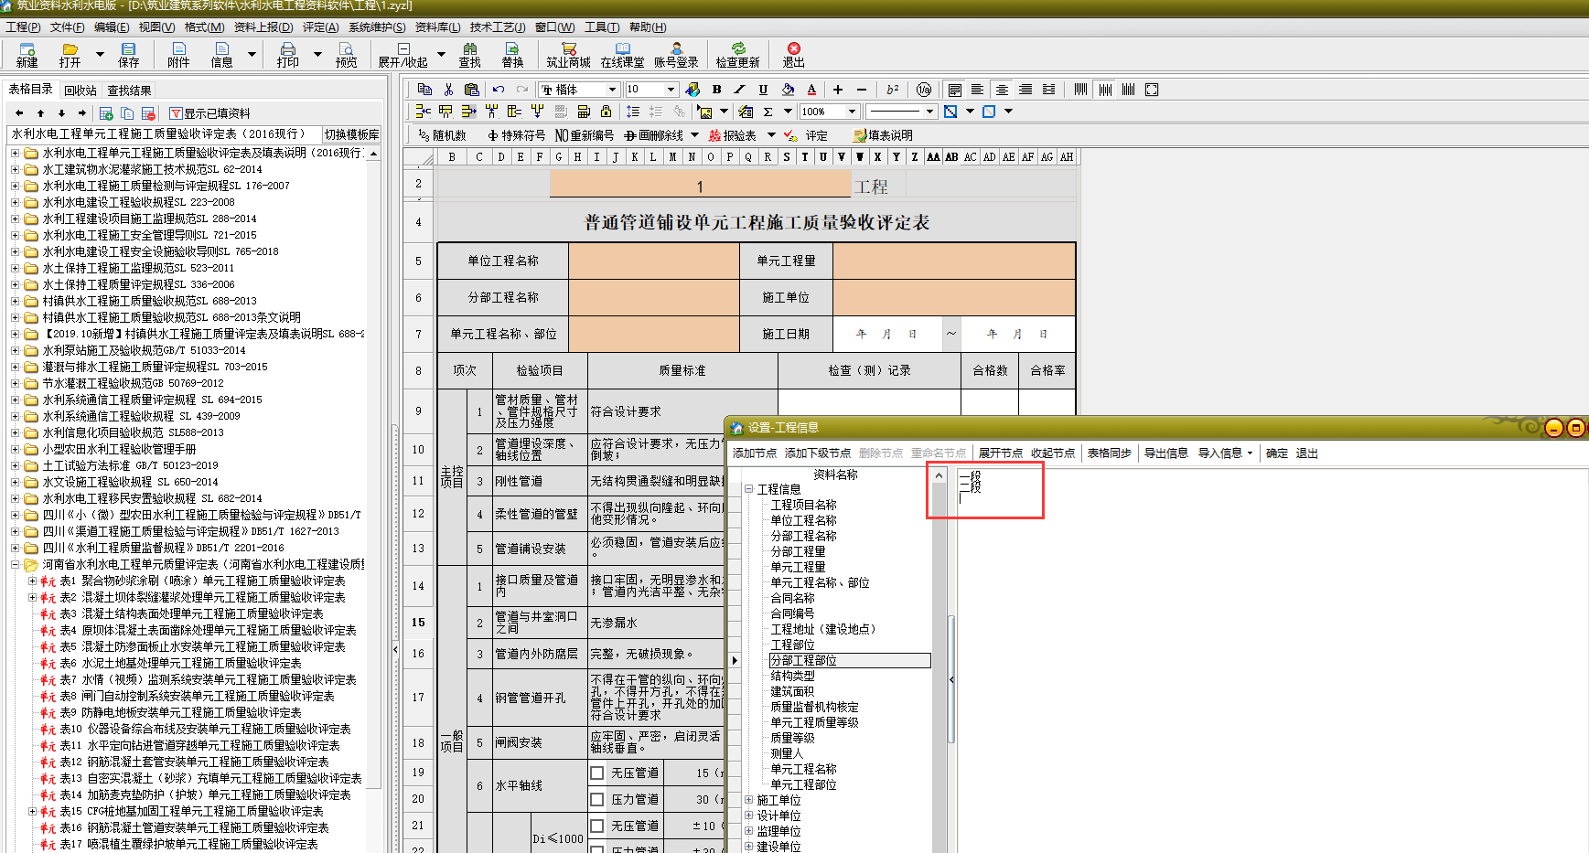Open the zoom 100% dropdown
Viewport: 1589px width, 853px height.
852,112
